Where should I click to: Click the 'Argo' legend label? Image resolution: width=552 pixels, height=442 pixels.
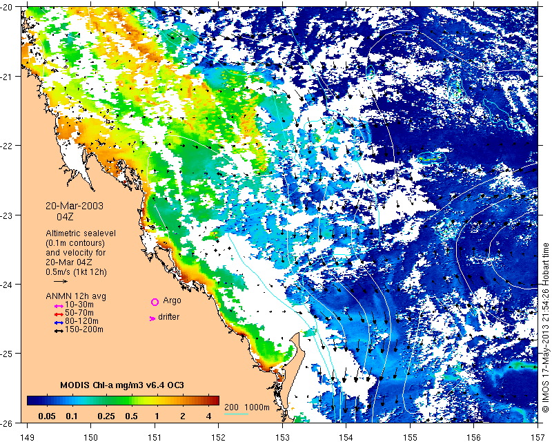pyautogui.click(x=172, y=300)
